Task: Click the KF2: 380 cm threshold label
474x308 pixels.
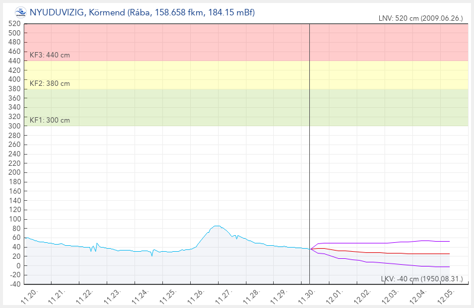Action: (x=50, y=84)
